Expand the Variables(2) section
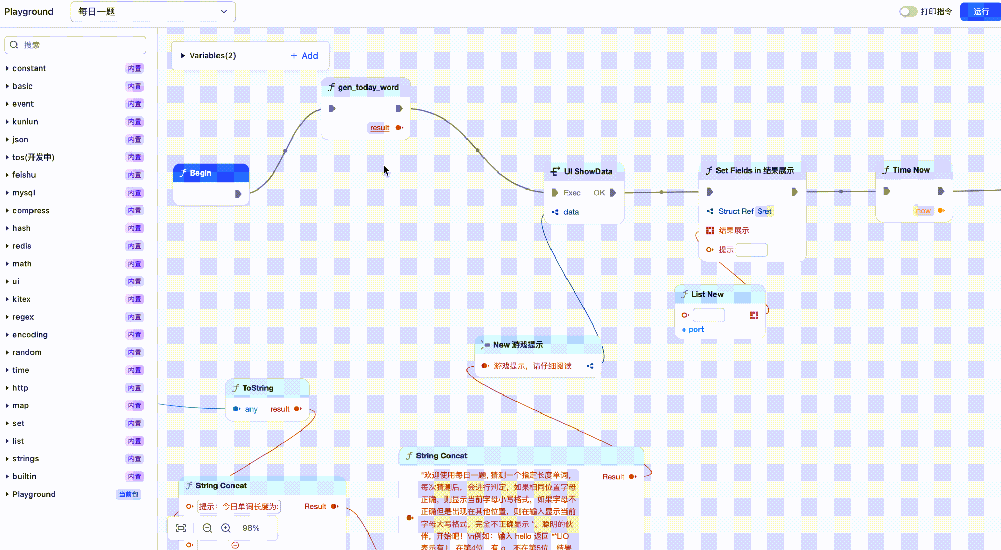 pyautogui.click(x=183, y=56)
